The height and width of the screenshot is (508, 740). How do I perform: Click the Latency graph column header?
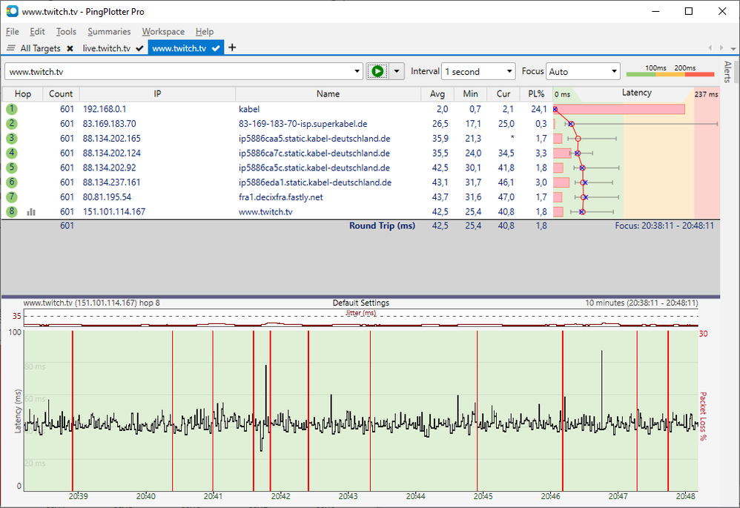636,93
